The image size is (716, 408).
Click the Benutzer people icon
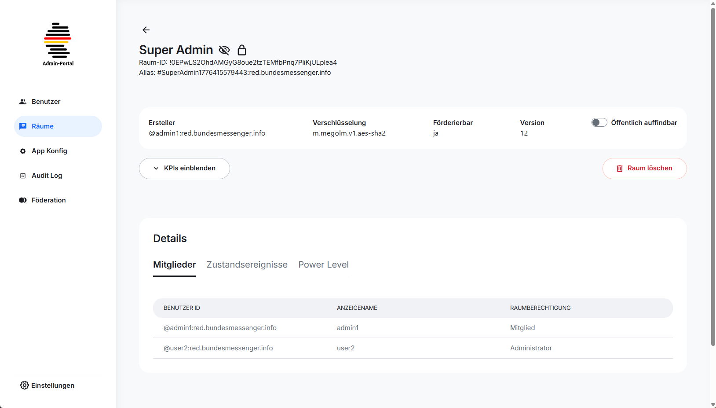click(23, 102)
